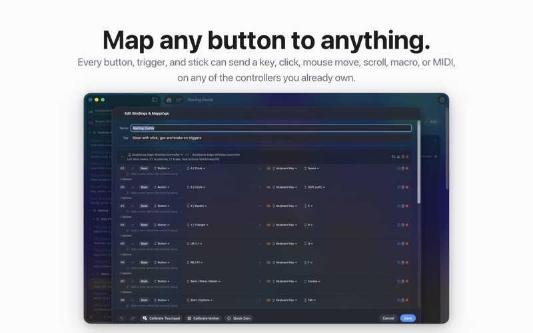Remove mapping row #5 with red icon
The width and height of the screenshot is (533, 333).
coord(407,244)
